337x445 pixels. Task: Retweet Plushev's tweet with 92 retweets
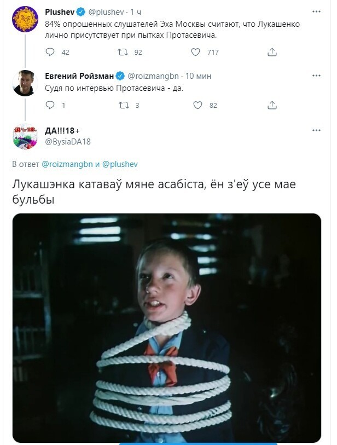[x=123, y=52]
